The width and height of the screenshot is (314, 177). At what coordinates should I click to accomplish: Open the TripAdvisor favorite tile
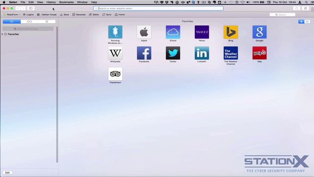[x=115, y=74]
